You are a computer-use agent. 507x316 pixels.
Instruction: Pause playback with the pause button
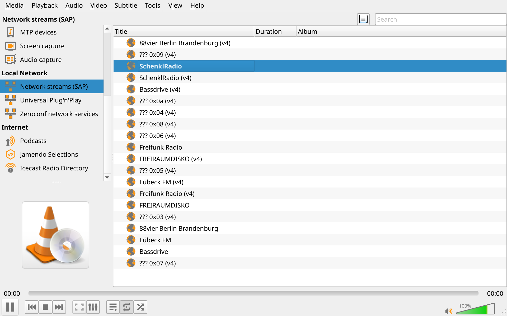[10, 307]
